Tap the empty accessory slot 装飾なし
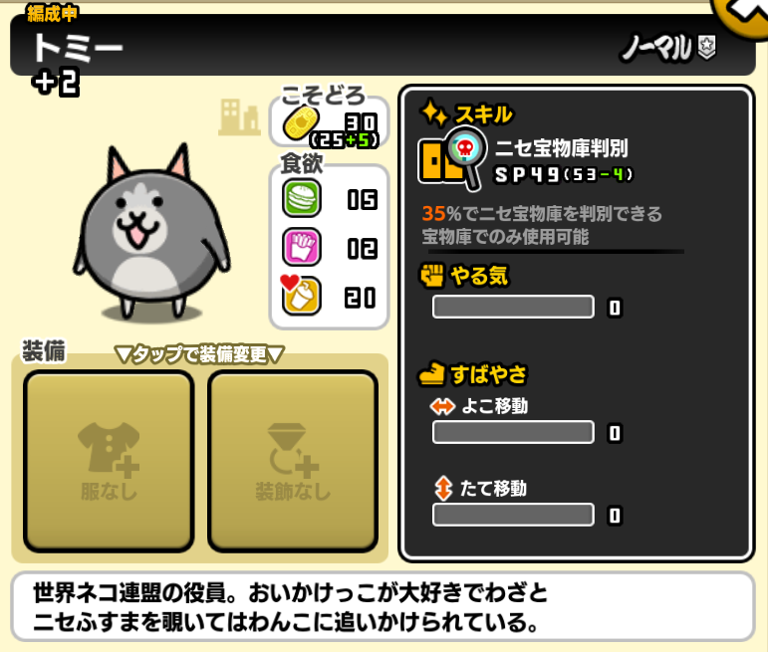Viewport: 768px width, 652px height. [293, 462]
